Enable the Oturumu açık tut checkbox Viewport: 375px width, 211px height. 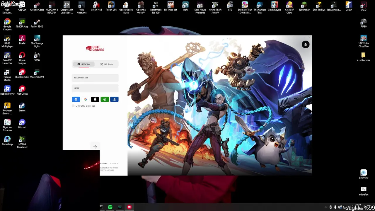(73, 106)
